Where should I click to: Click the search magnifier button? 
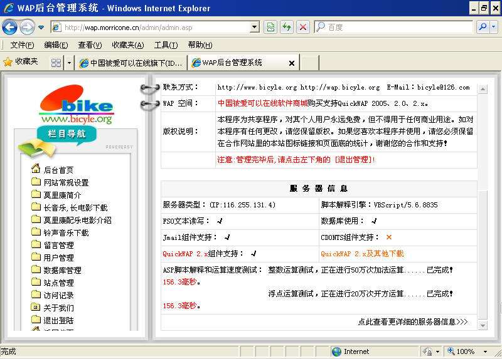click(483, 27)
